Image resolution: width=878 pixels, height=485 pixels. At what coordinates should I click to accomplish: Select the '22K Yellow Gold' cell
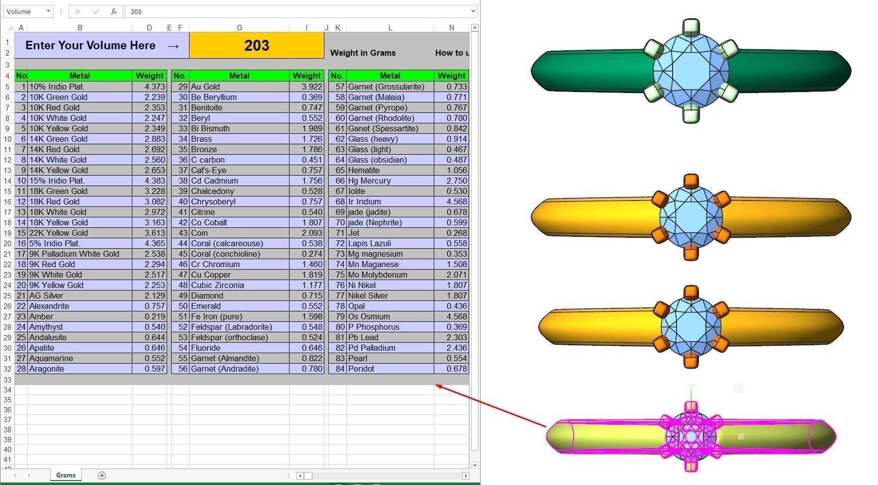[x=80, y=233]
